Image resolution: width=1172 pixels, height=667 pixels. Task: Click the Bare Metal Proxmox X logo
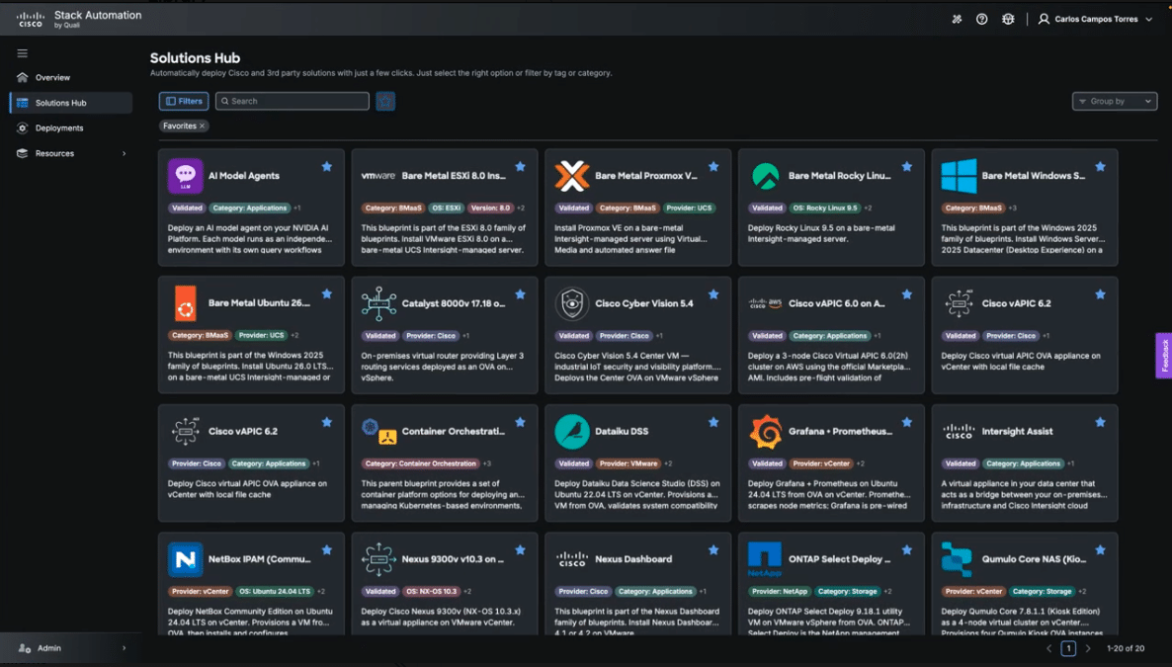tap(572, 176)
